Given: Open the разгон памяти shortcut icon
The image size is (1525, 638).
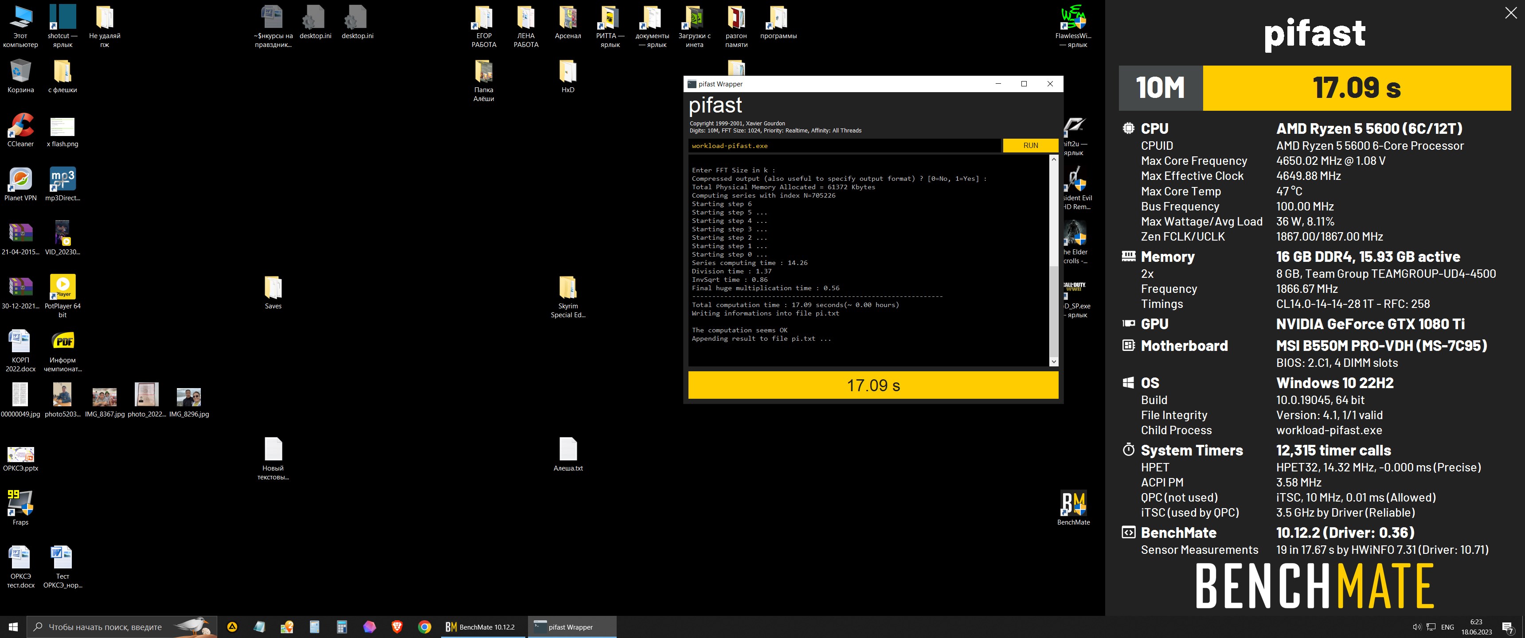Looking at the screenshot, I should pos(736,27).
